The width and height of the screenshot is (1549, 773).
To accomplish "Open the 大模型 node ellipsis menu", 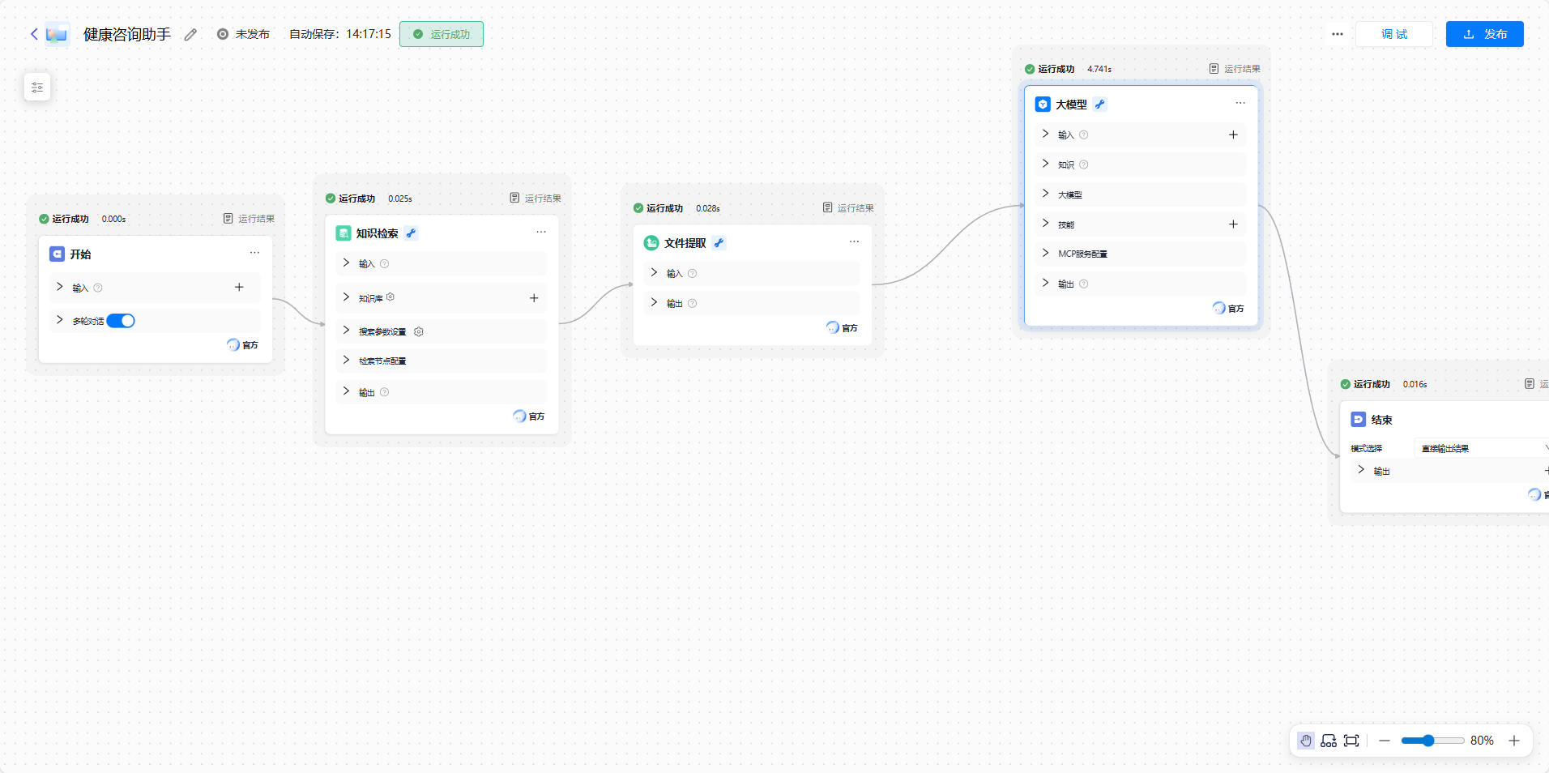I will pyautogui.click(x=1240, y=103).
